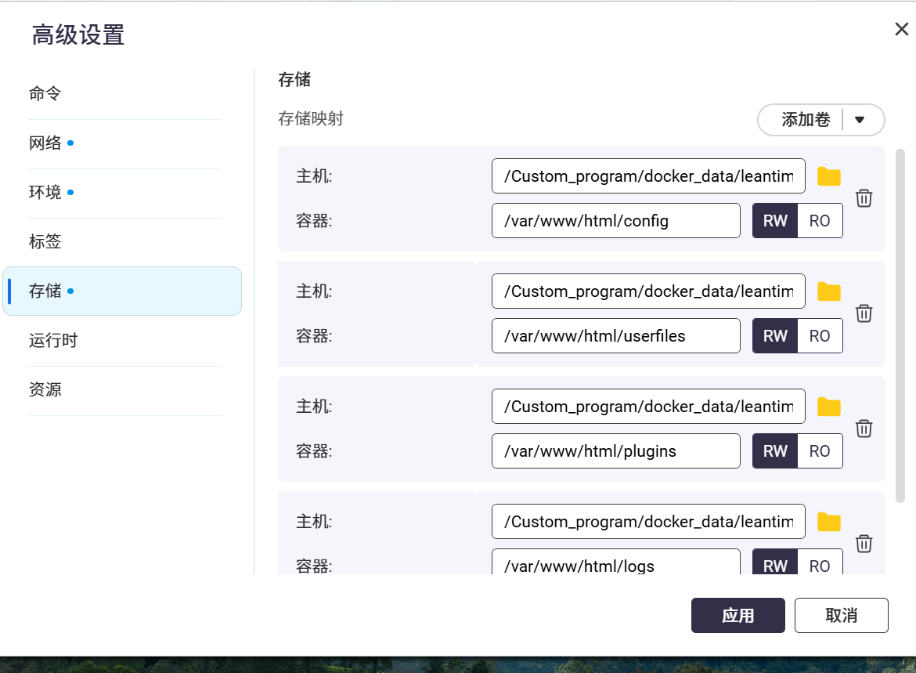Go to the 资源 settings tab
The image size is (916, 673).
click(x=45, y=390)
